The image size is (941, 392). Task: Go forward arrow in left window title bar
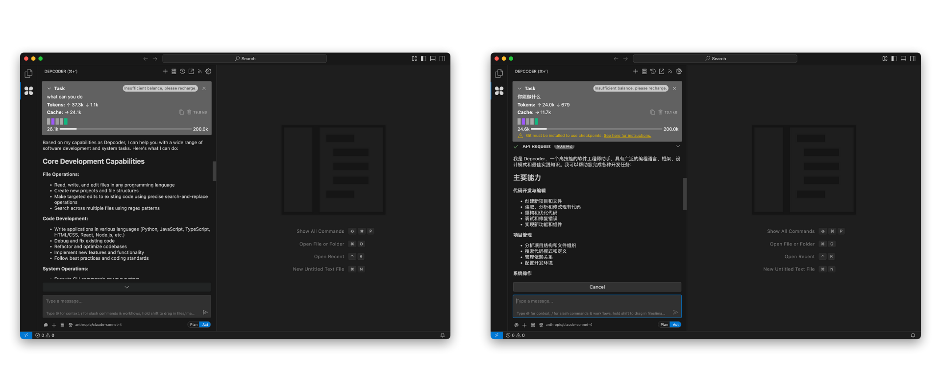tap(155, 59)
